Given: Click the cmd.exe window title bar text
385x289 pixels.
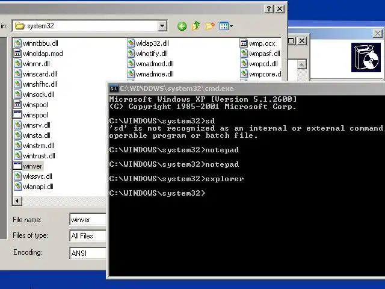Looking at the screenshot, I should point(177,89).
